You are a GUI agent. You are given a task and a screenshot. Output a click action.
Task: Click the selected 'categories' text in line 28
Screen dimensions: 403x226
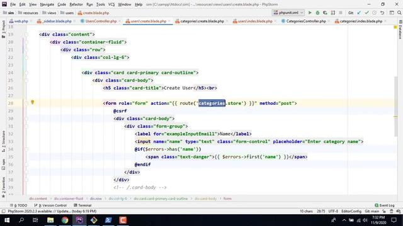212,103
